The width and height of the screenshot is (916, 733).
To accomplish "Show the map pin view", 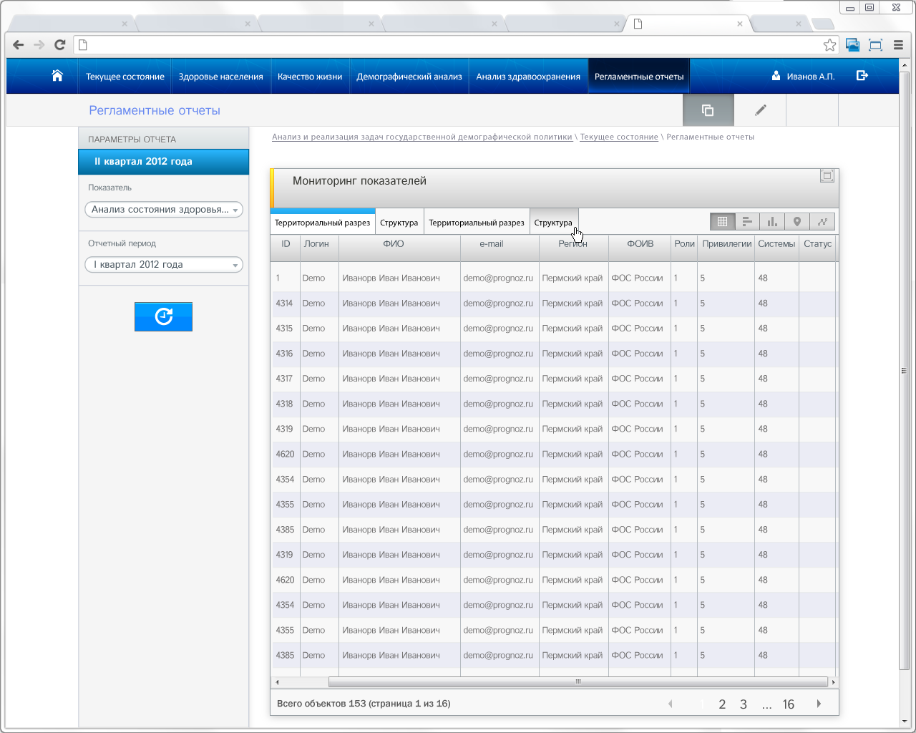I will (x=797, y=222).
